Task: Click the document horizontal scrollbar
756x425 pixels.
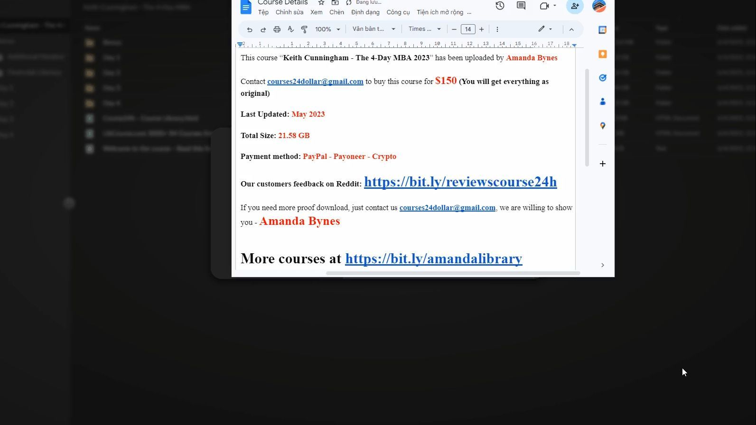Action: [453, 273]
